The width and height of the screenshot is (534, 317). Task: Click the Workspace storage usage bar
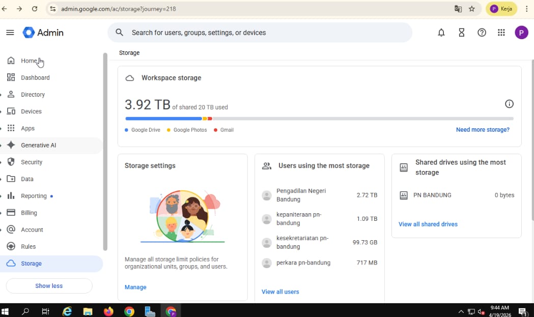[319, 119]
